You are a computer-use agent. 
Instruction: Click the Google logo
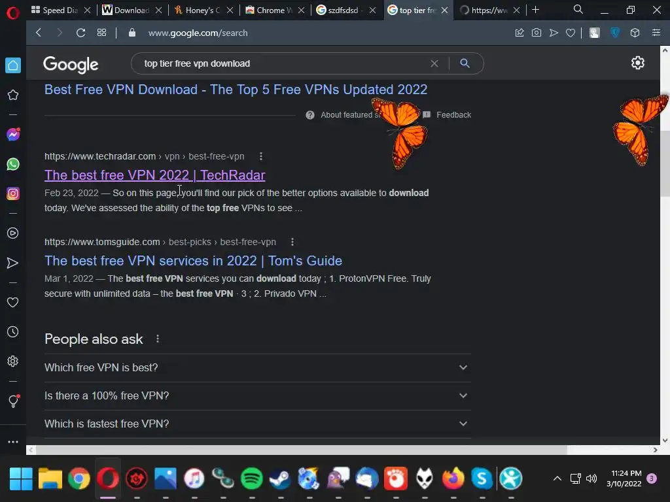tap(71, 65)
